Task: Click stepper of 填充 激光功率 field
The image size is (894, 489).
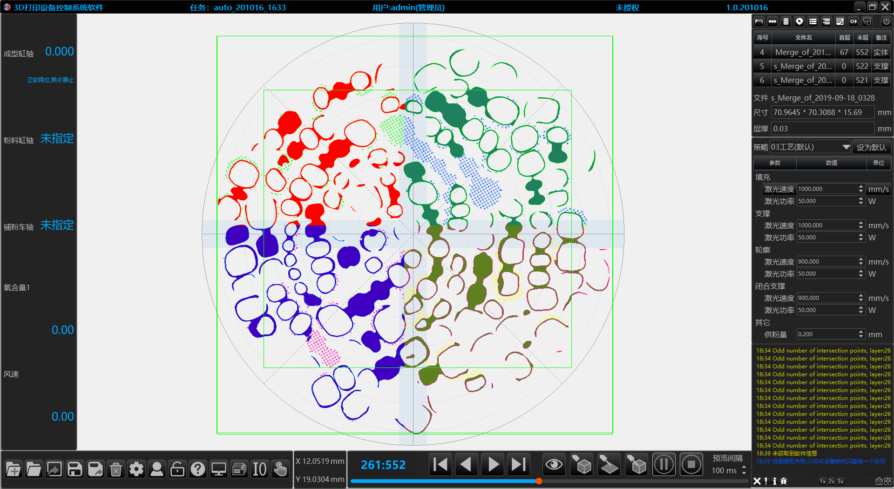Action: pyautogui.click(x=861, y=201)
